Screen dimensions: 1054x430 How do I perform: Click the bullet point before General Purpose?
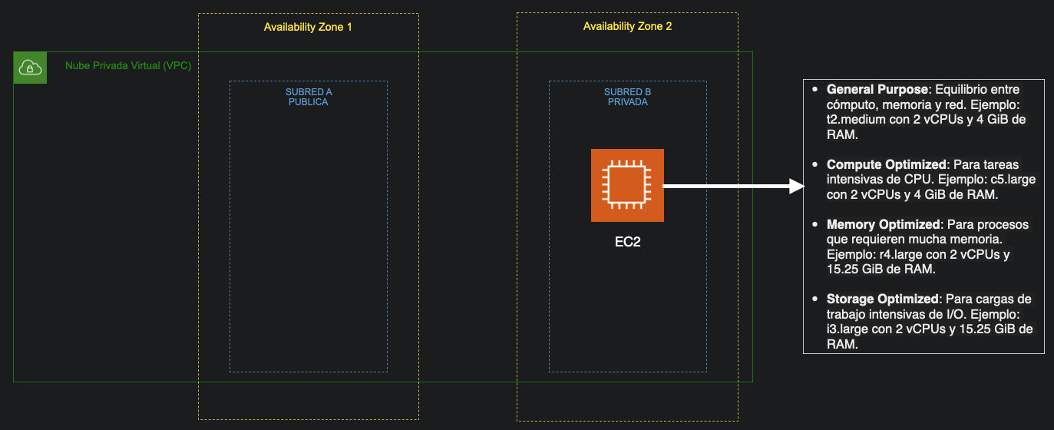(x=814, y=90)
